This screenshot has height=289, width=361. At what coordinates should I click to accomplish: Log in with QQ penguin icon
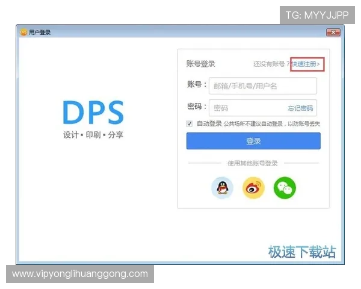(222, 188)
